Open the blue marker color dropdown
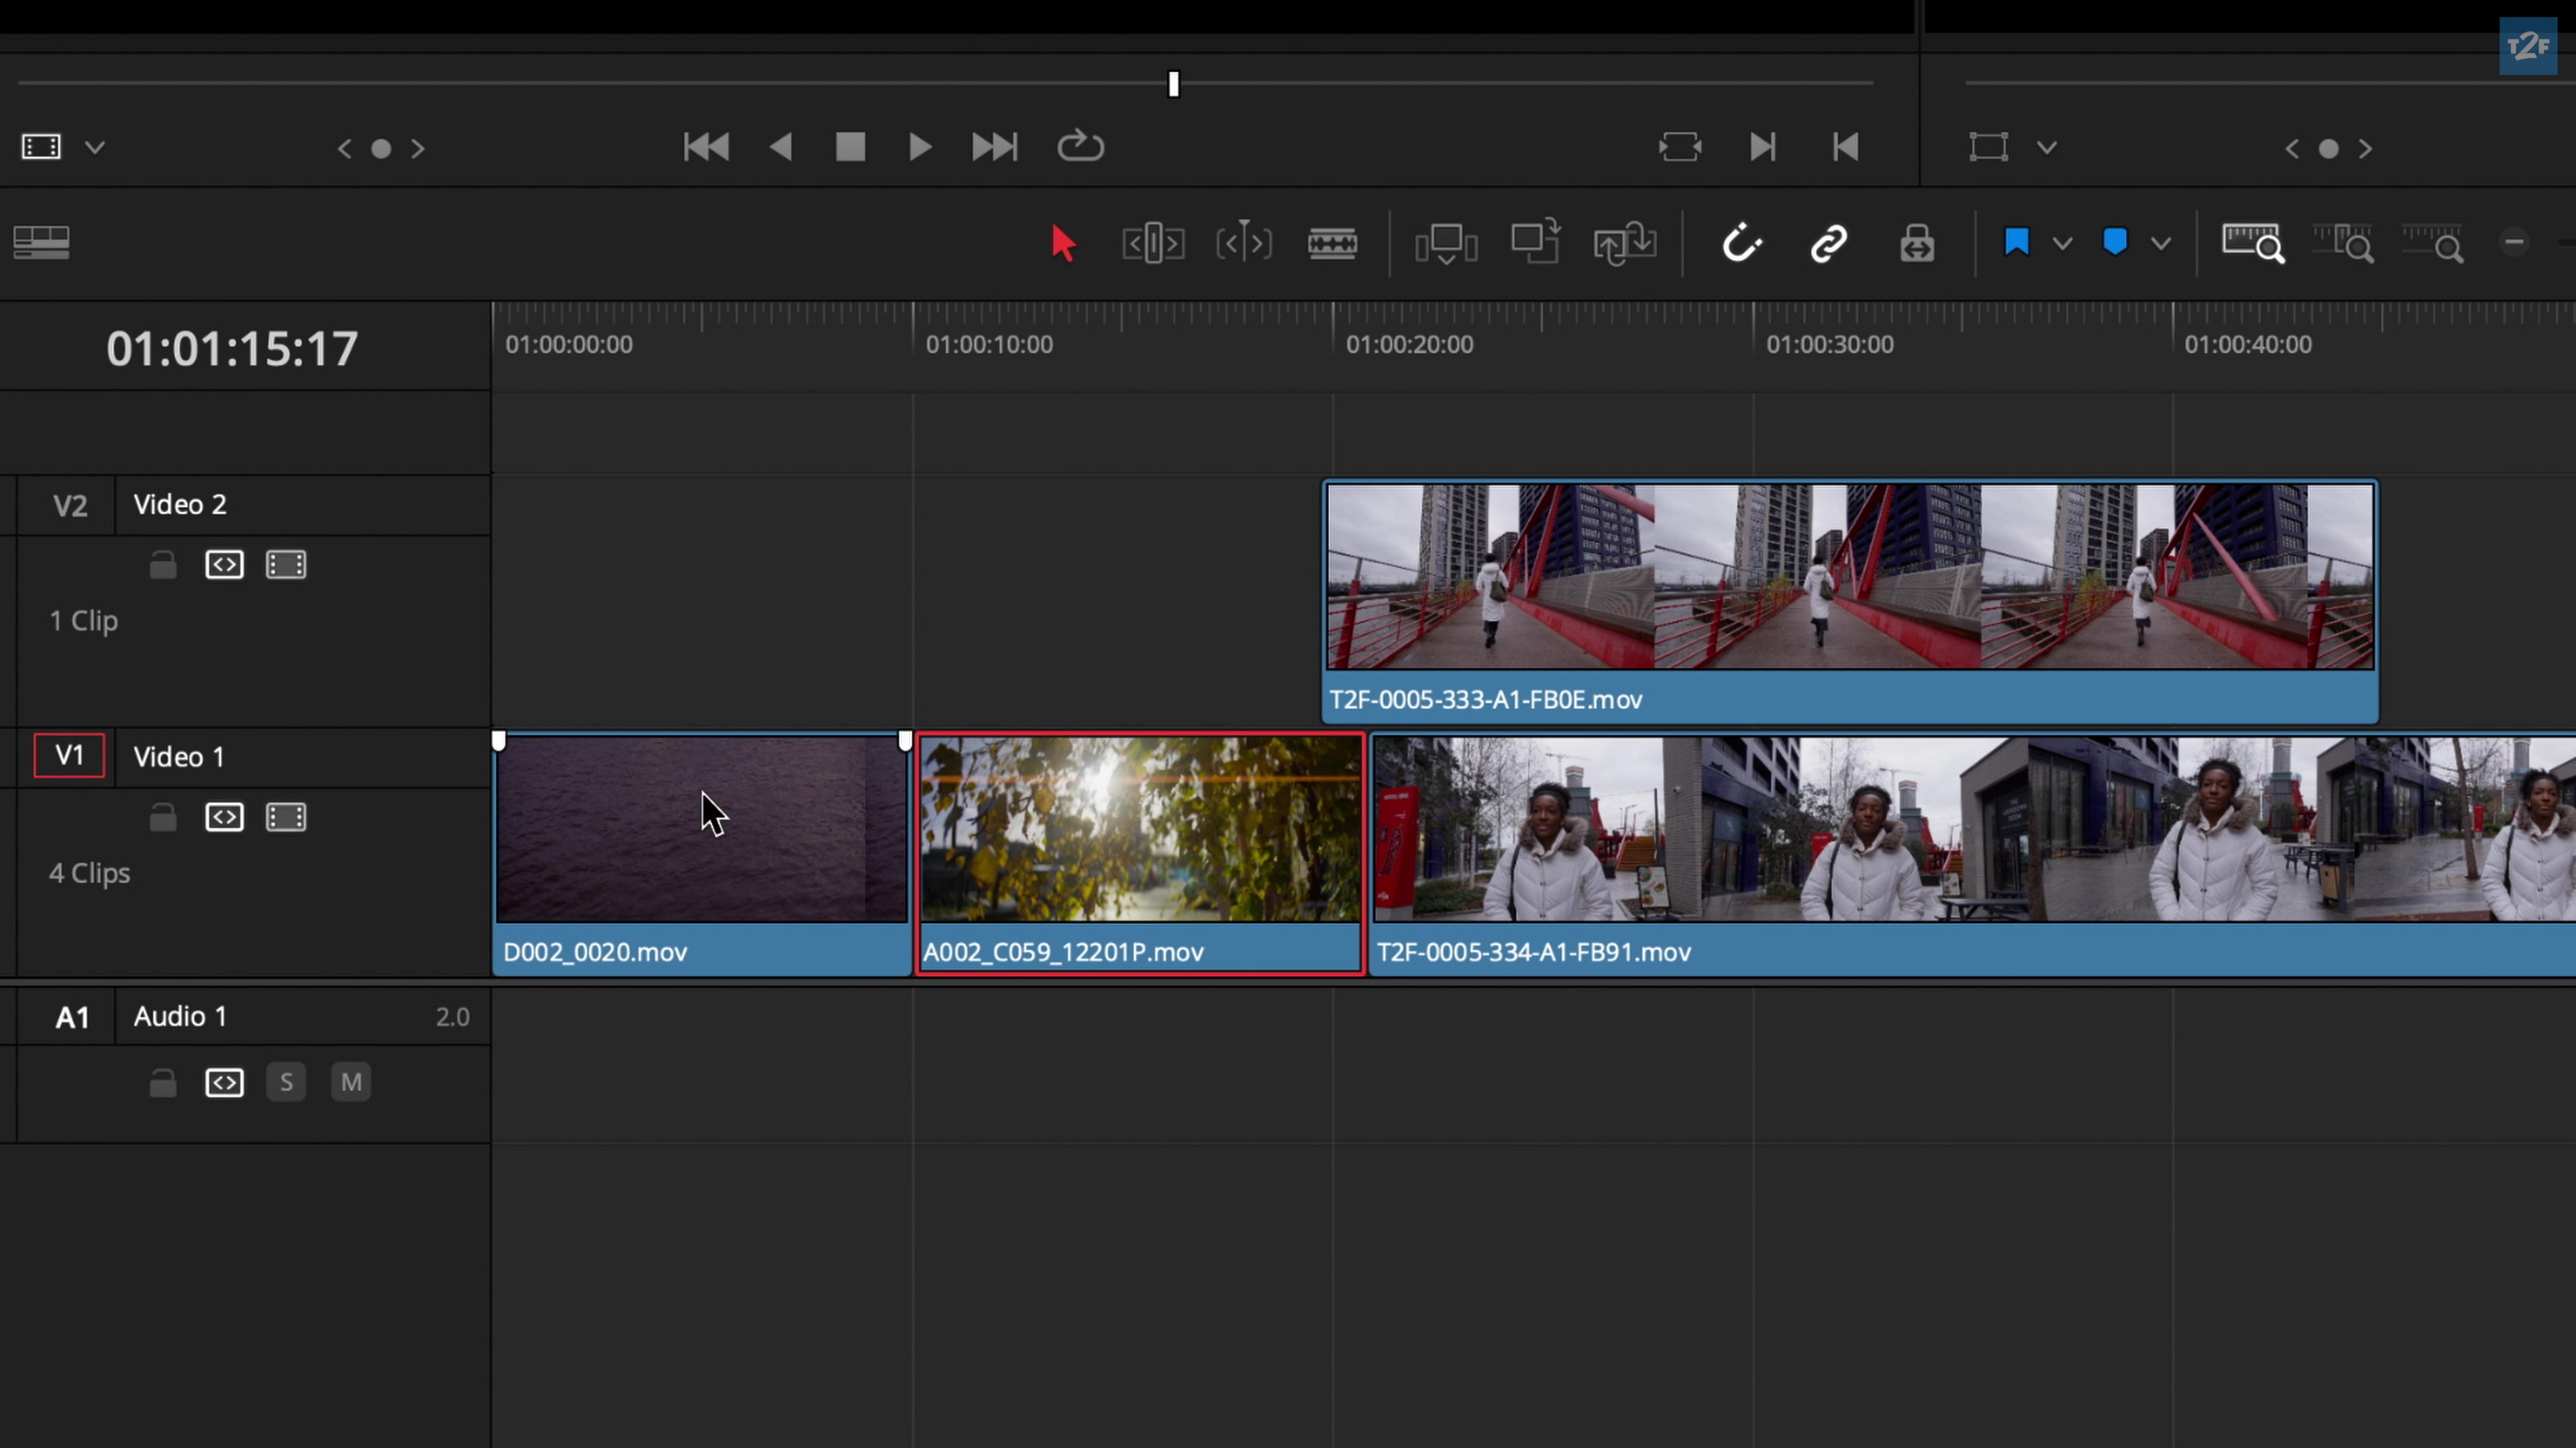Image resolution: width=2576 pixels, height=1448 pixels. tap(2160, 244)
